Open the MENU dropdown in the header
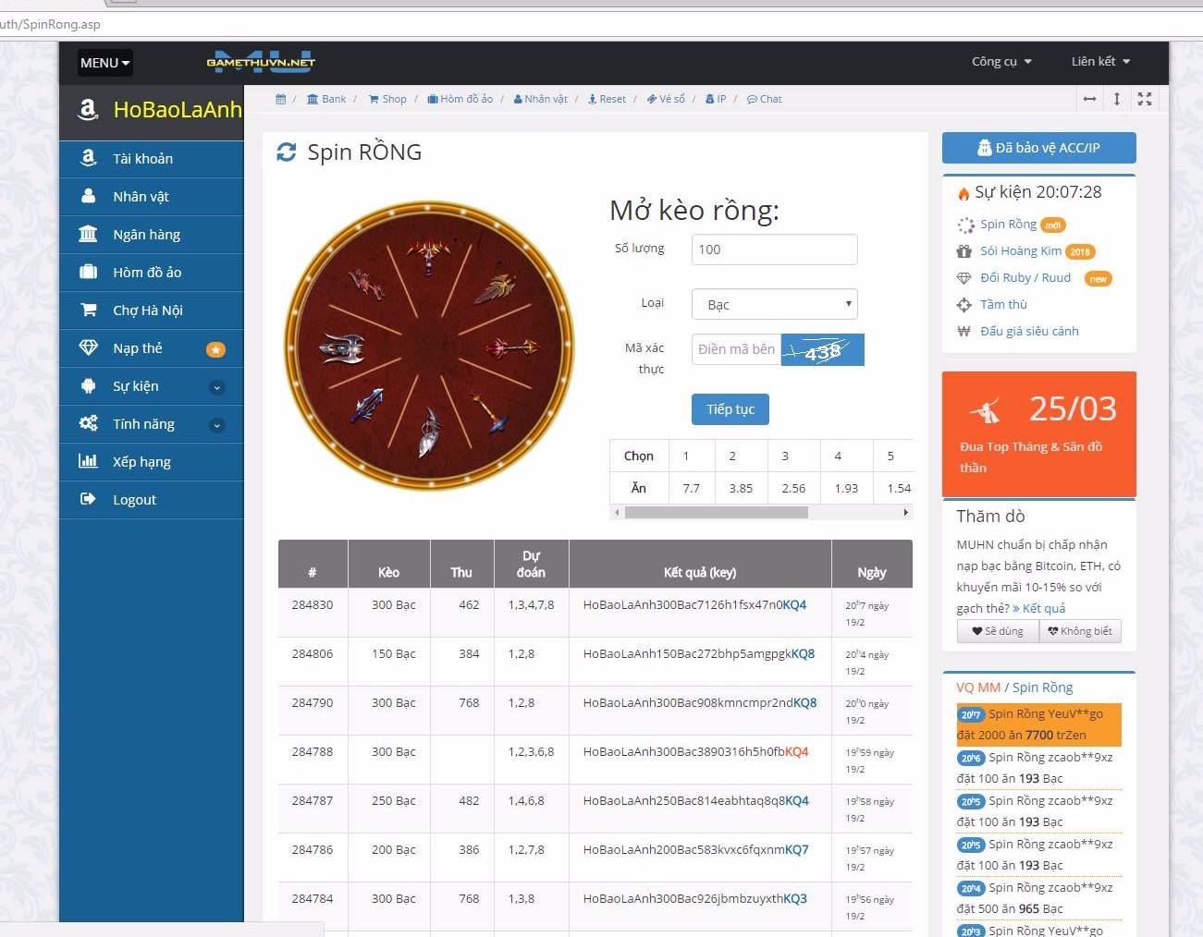1203x937 pixels. [105, 63]
